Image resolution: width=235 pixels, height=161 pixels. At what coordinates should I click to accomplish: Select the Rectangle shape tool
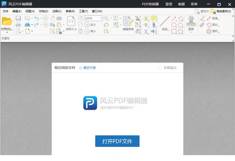[174, 31]
